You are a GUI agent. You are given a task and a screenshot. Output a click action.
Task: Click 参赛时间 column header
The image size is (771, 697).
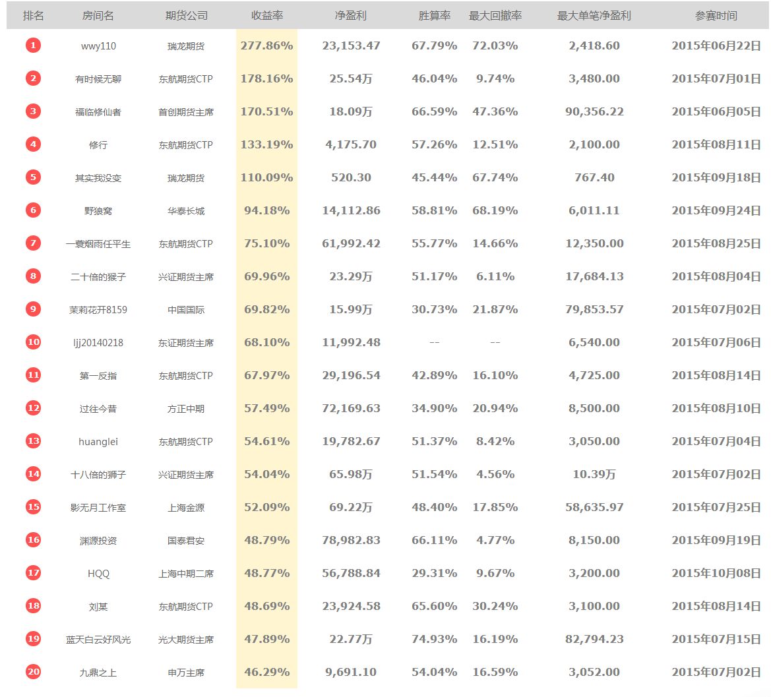point(716,16)
